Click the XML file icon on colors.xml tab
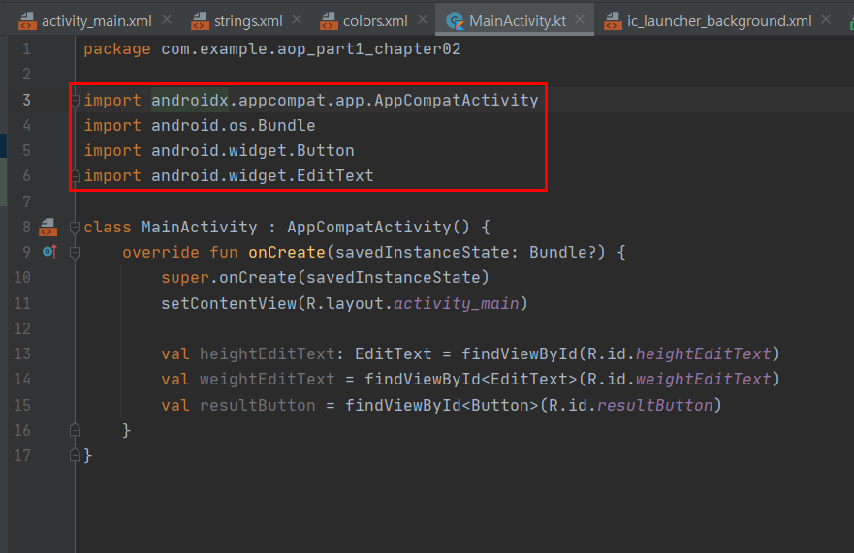Image resolution: width=854 pixels, height=553 pixels. tap(329, 21)
